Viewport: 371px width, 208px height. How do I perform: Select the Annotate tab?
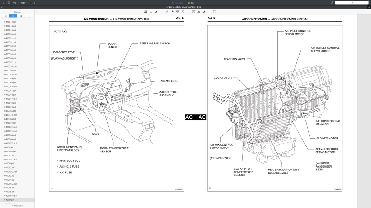coord(176,3)
